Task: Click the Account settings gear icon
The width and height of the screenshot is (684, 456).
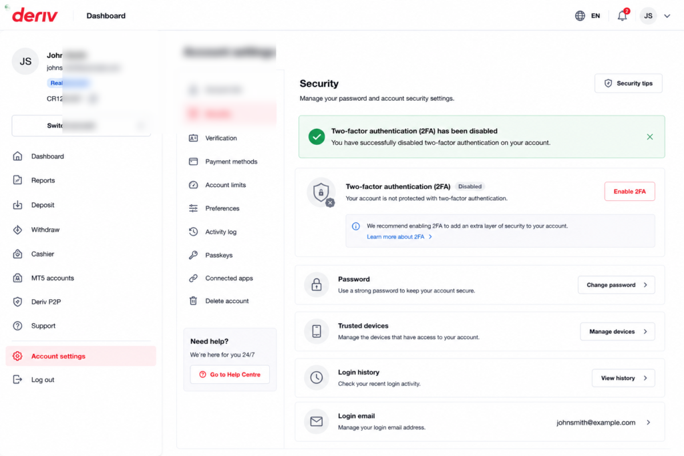Action: point(17,356)
